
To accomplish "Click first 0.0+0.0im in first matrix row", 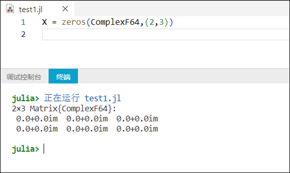I will click(37, 119).
